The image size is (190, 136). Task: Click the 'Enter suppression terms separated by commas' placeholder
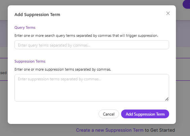point(60,79)
